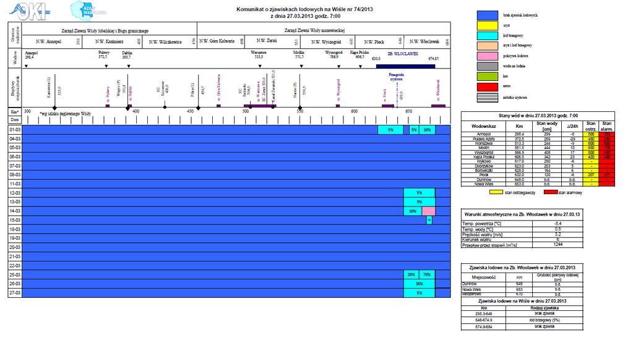Click the '10%' cyan cell in row 01-03
The height and width of the screenshot is (351, 633).
point(427,130)
